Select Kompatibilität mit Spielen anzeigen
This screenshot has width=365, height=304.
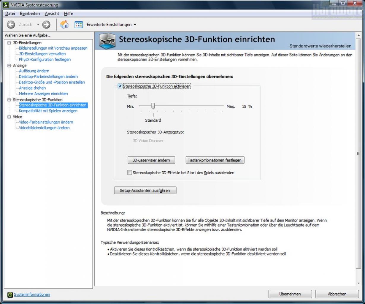click(48, 111)
